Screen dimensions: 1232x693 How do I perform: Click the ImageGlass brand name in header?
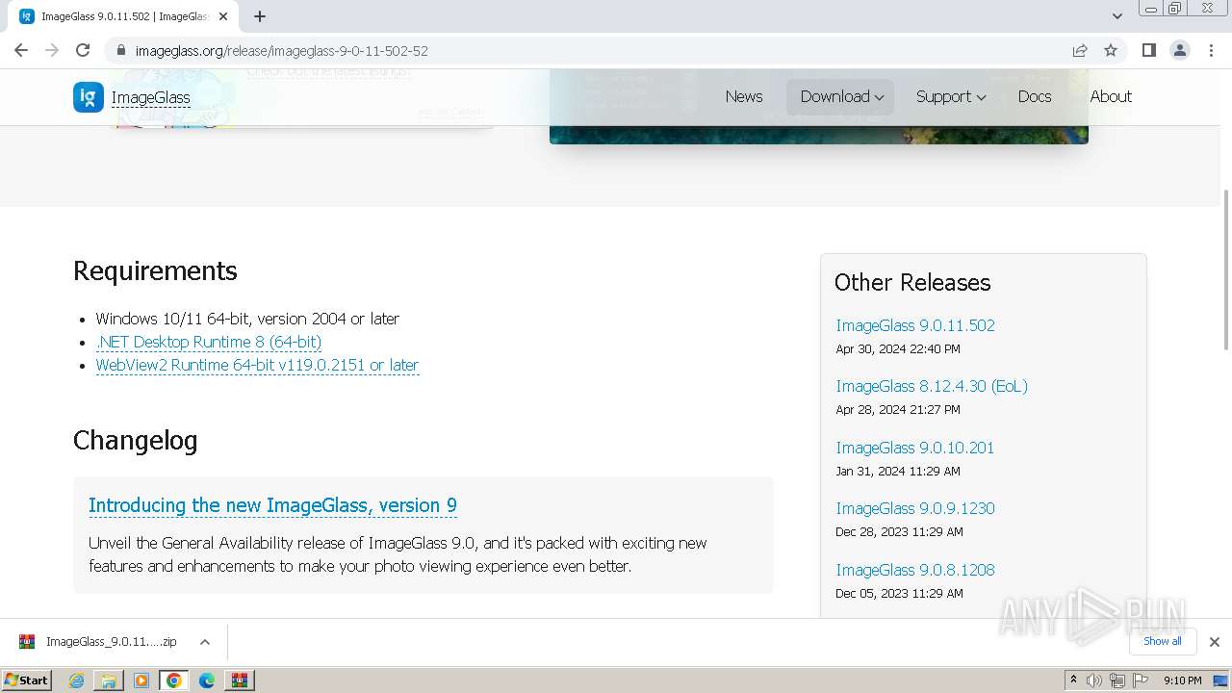point(150,97)
